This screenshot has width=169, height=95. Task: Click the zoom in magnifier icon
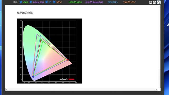coord(151,2)
